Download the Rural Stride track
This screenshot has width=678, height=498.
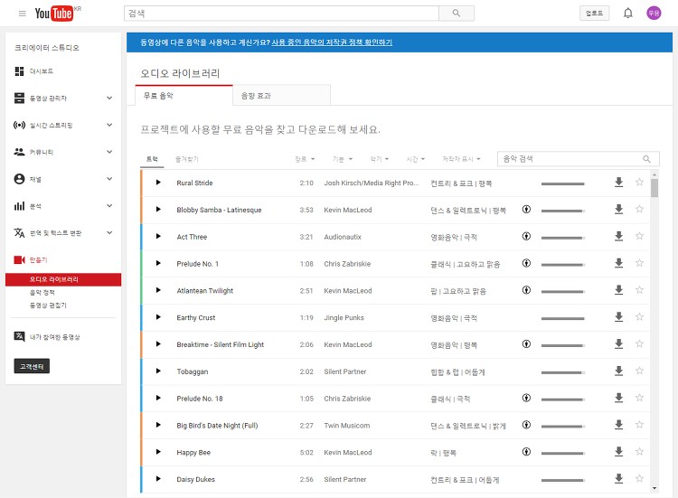618,183
